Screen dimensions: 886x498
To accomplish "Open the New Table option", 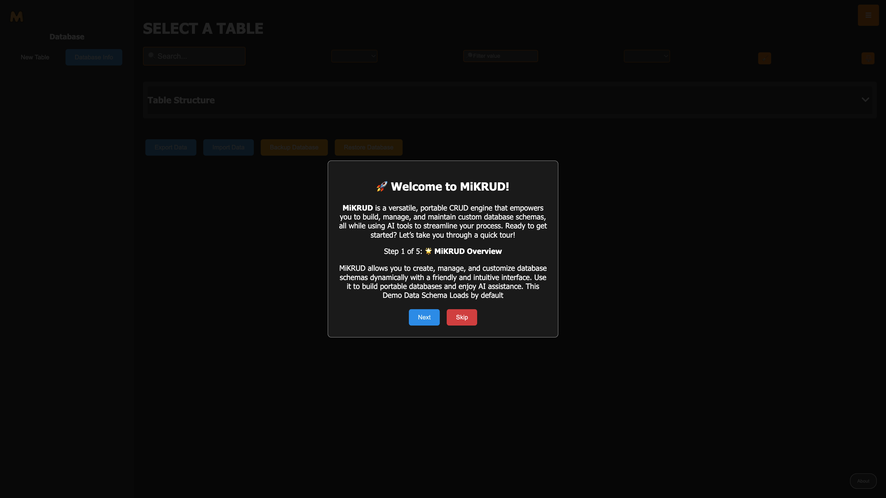I will [35, 57].
